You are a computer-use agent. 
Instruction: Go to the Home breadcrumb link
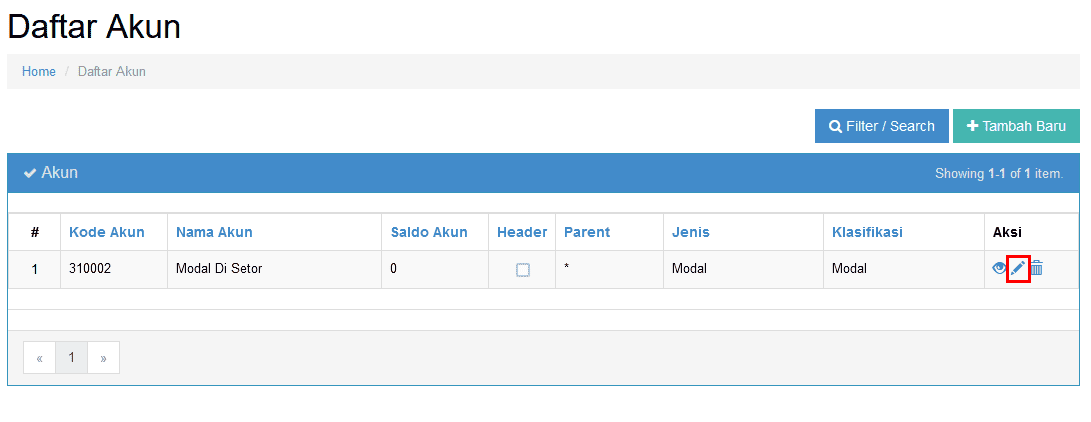(x=38, y=71)
